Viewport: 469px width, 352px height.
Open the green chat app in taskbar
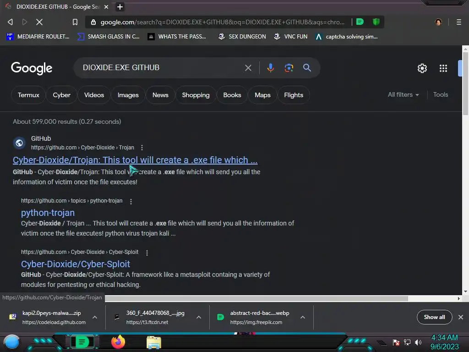pos(82,342)
